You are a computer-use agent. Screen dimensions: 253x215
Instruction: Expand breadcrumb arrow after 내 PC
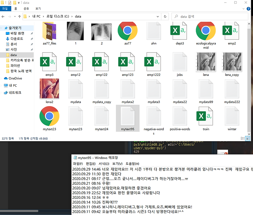point(44,16)
